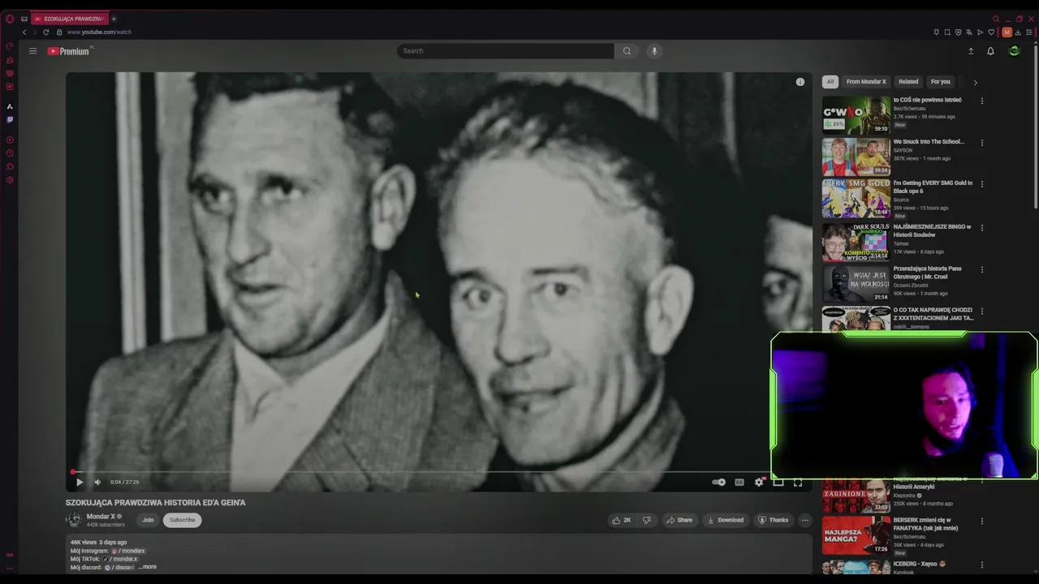Play the video
The image size is (1039, 584).
coord(80,482)
